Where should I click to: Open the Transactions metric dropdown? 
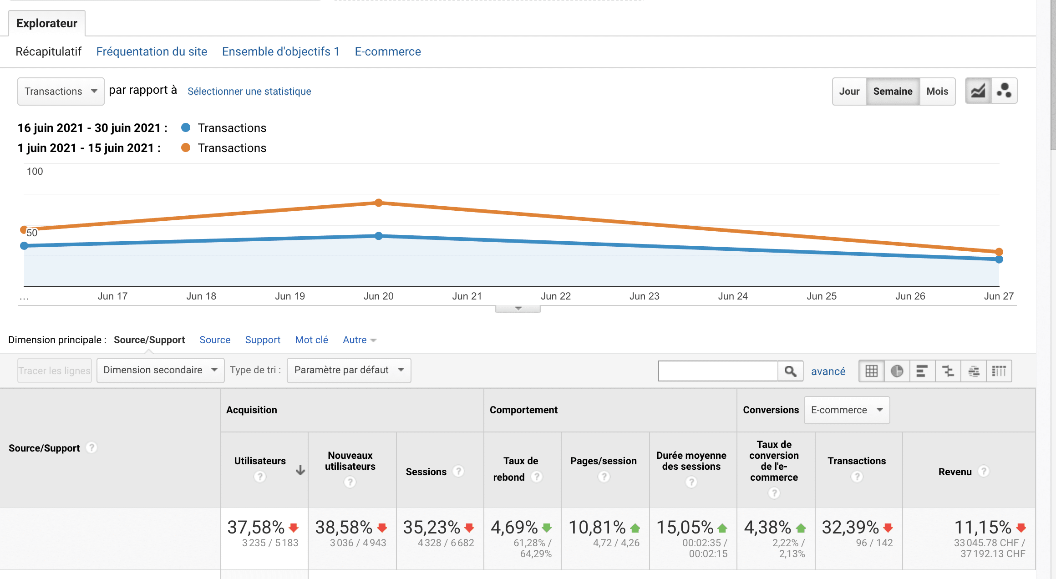pos(61,91)
